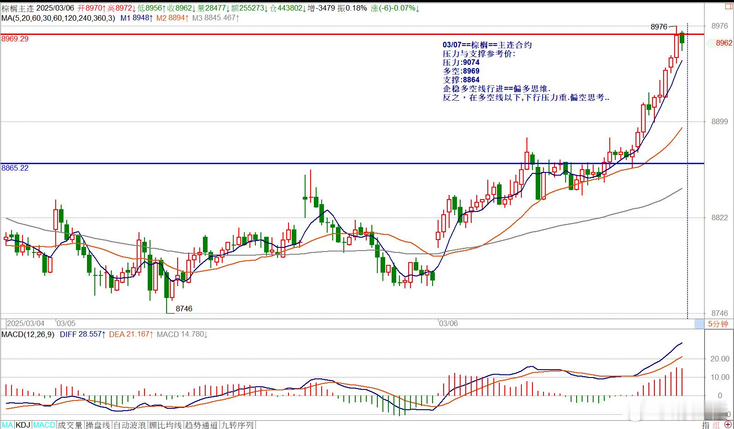Click the DEA 21.167 value
The image size is (734, 429).
131,334
